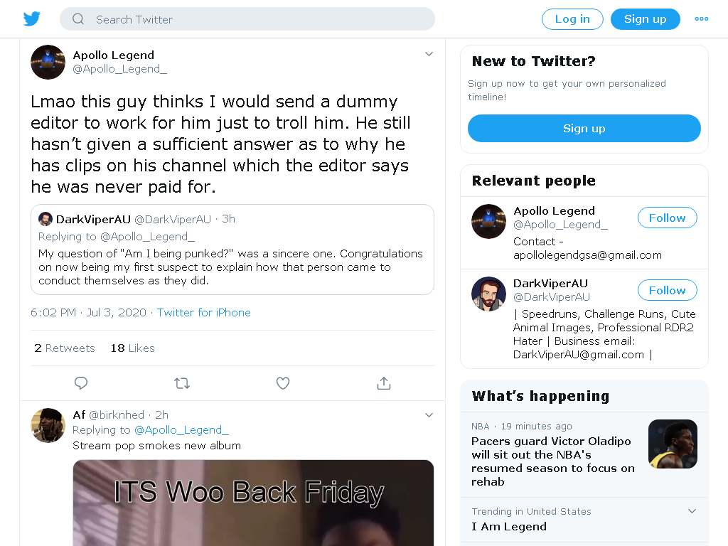This screenshot has height=546, width=728.
Task: Click the reply speech bubble icon
Action: (81, 383)
